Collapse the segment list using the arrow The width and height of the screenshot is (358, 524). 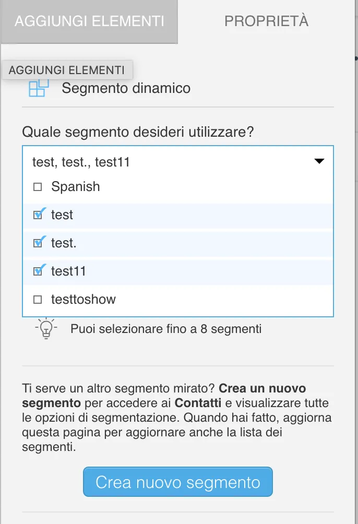[x=319, y=161]
